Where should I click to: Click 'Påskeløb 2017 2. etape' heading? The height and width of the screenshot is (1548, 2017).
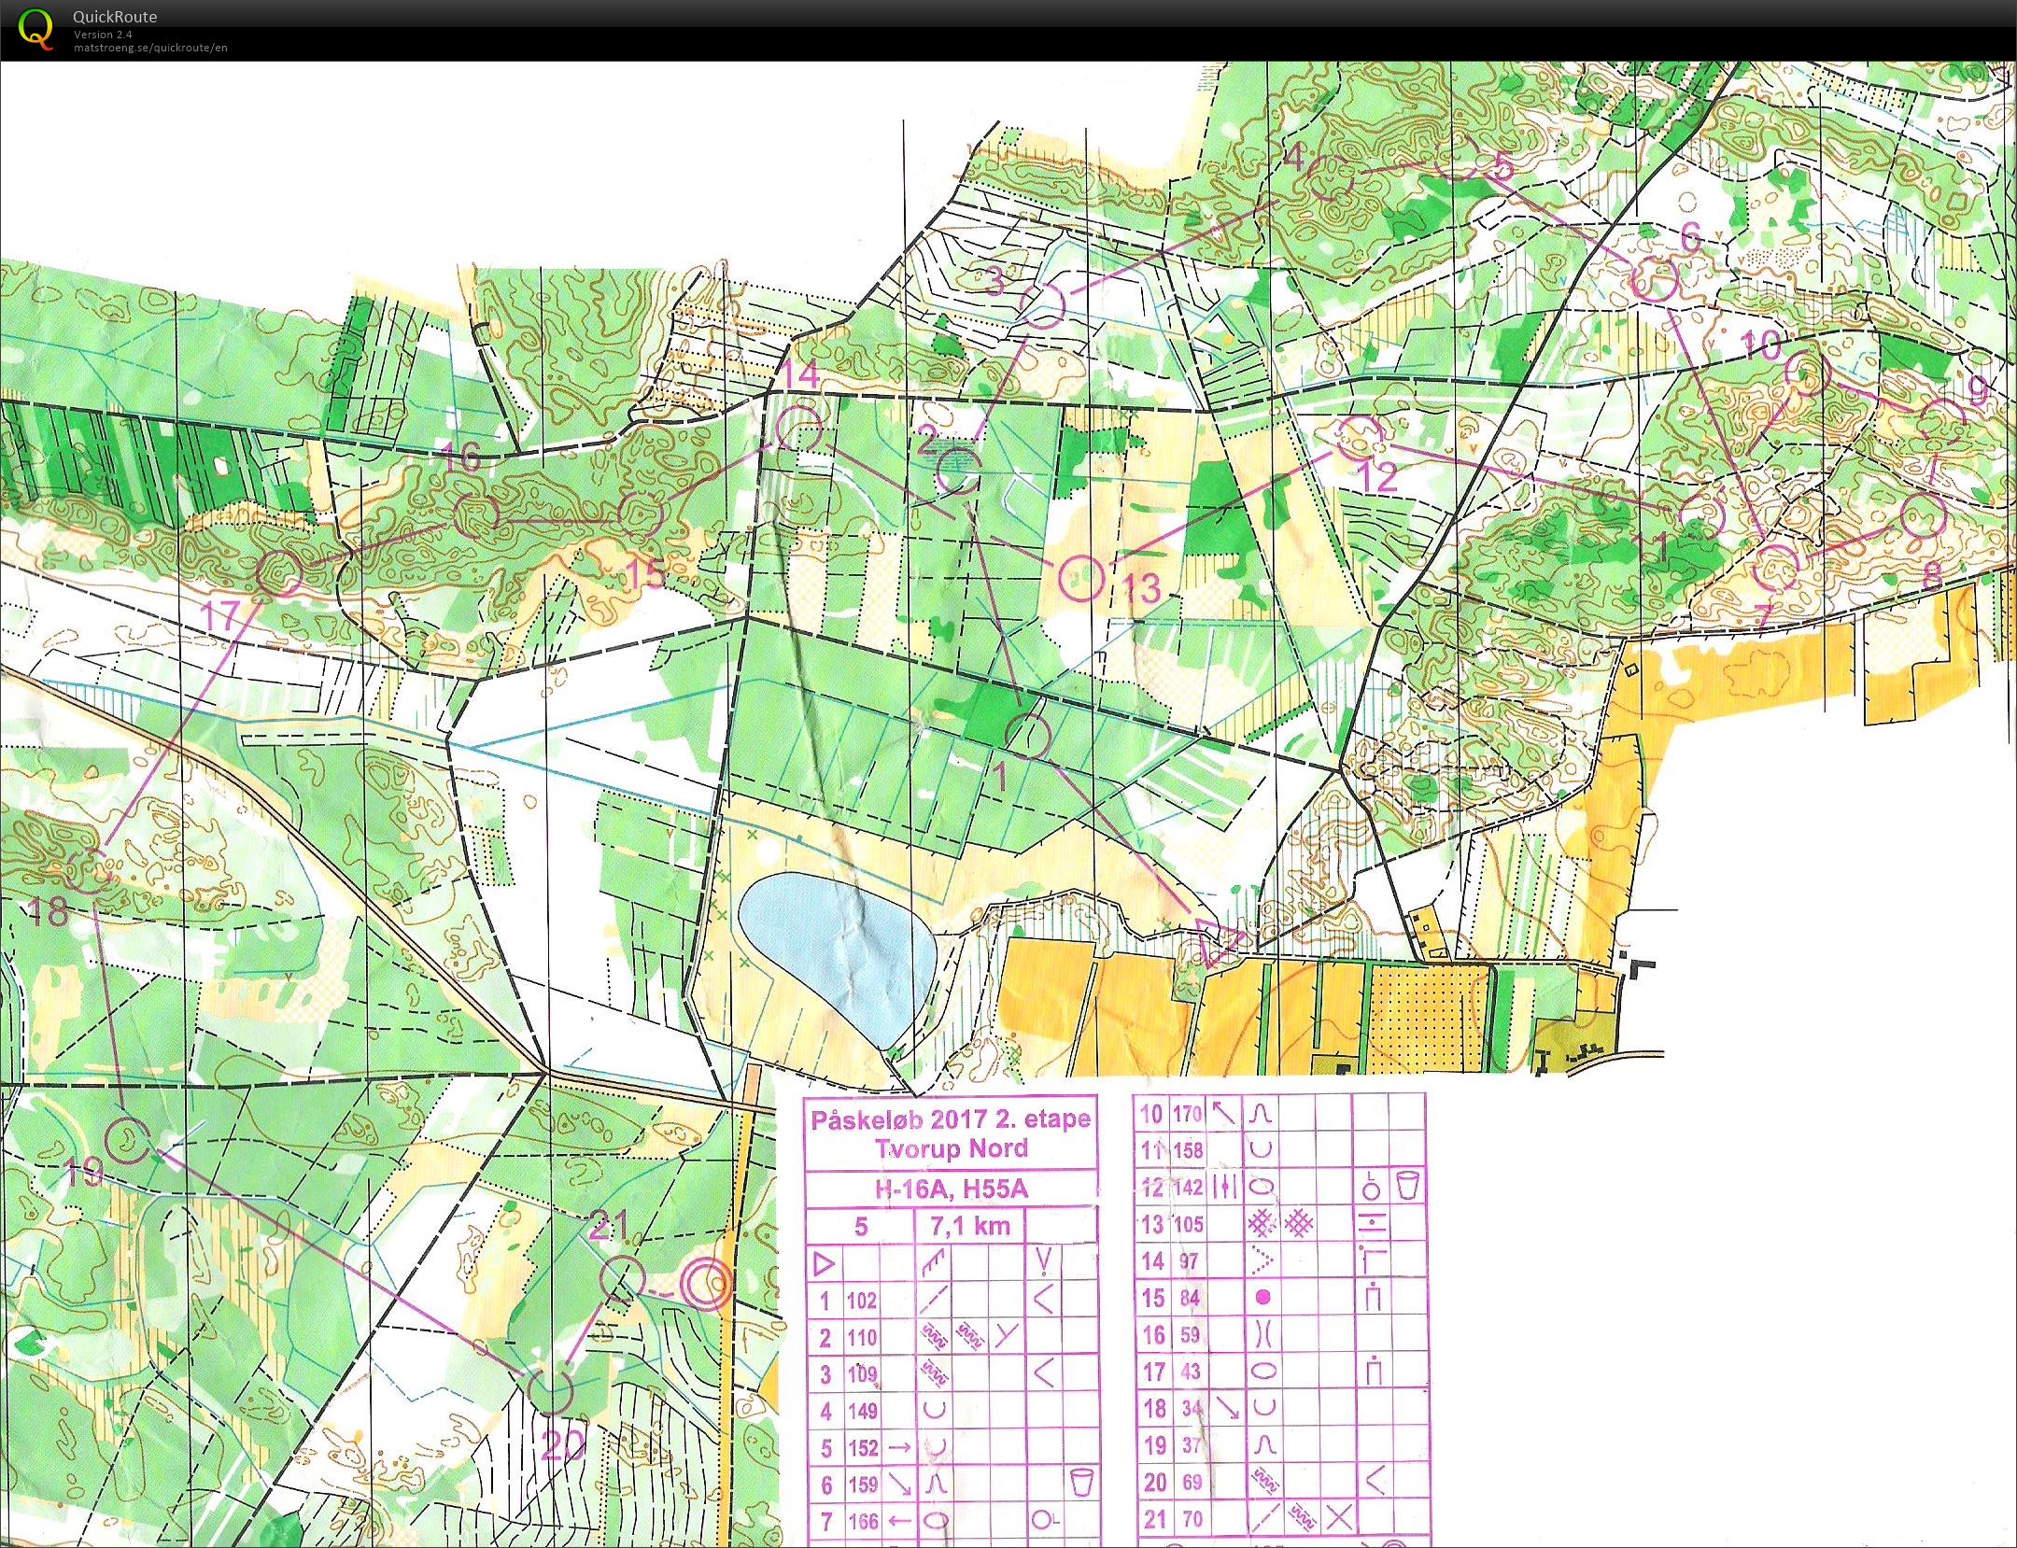(x=951, y=1119)
